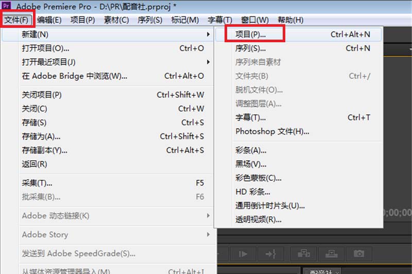Choose 项目(P)... in New submenu

(x=299, y=34)
